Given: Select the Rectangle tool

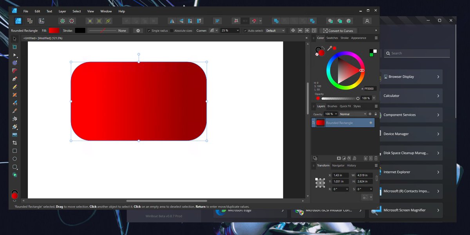Looking at the screenshot, I should pos(14,150).
